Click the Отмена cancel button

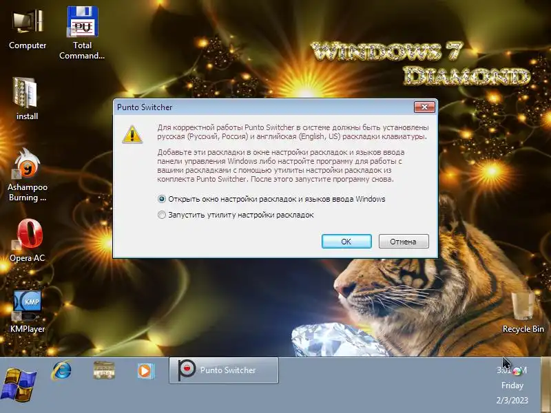404,242
